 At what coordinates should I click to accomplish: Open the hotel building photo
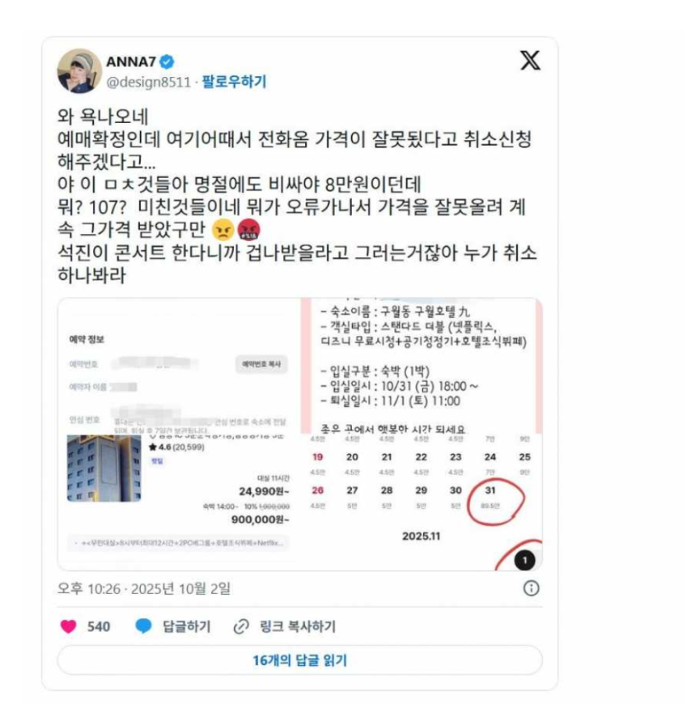pos(103,468)
